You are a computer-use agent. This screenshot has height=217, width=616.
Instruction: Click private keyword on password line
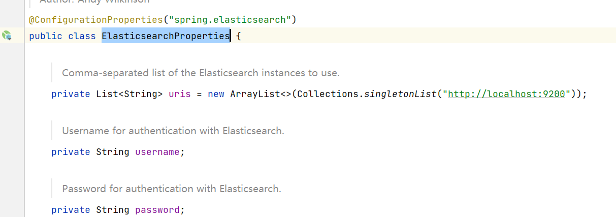point(71,210)
